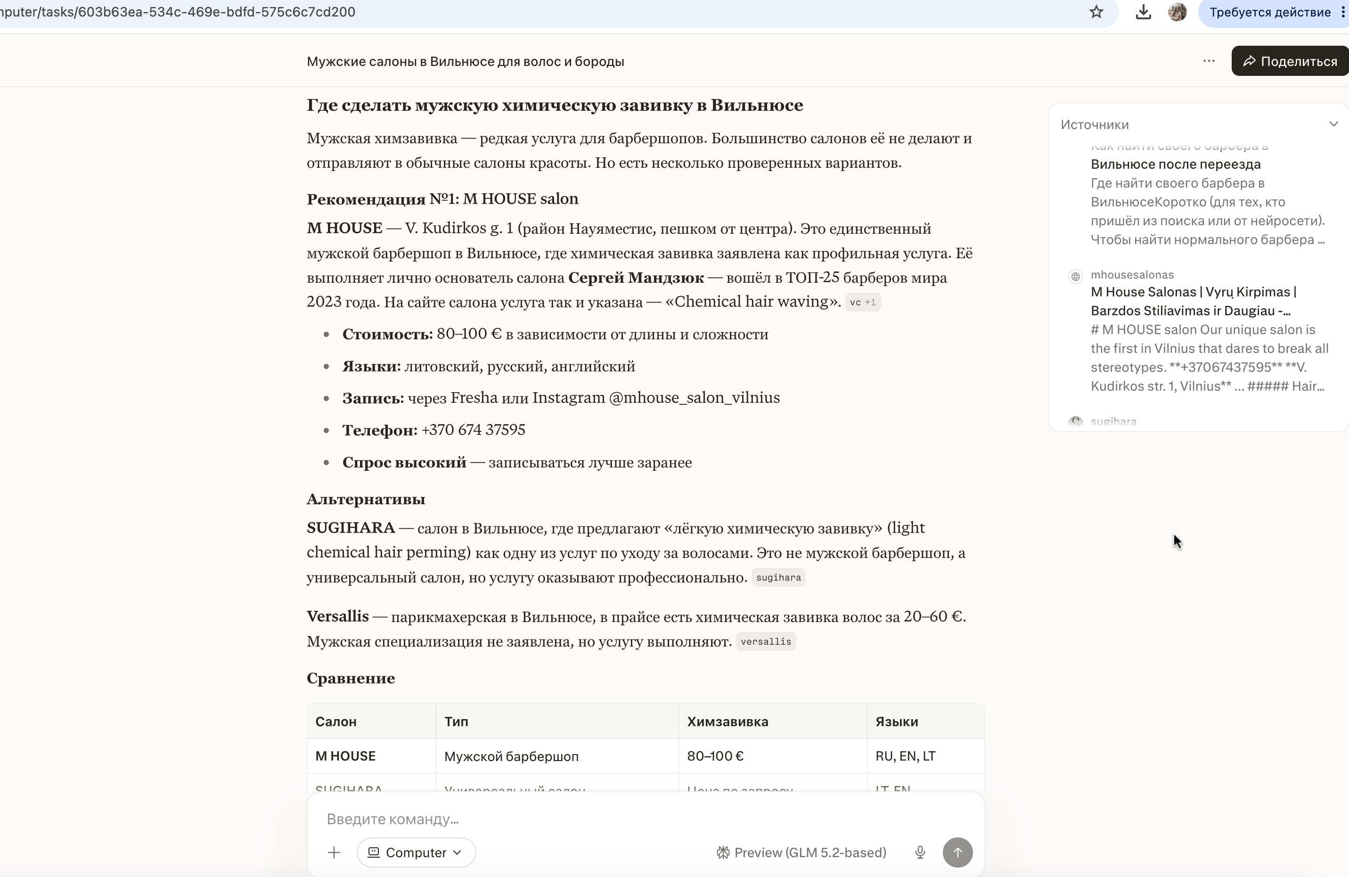Image resolution: width=1349 pixels, height=877 pixels.
Task: Click the plus attachment icon
Action: [x=334, y=852]
